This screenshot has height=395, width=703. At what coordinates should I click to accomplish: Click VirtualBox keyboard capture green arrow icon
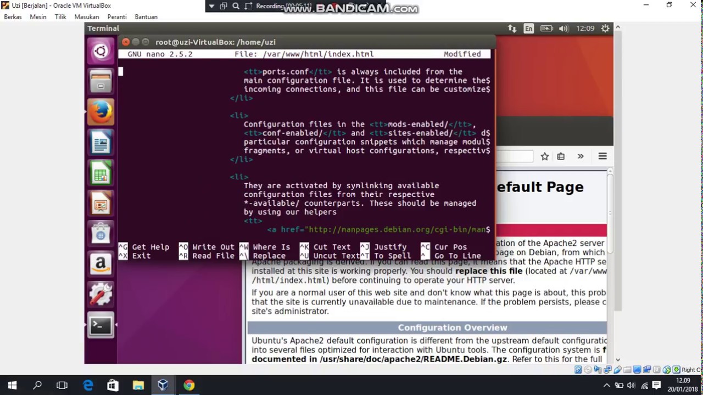(x=677, y=370)
